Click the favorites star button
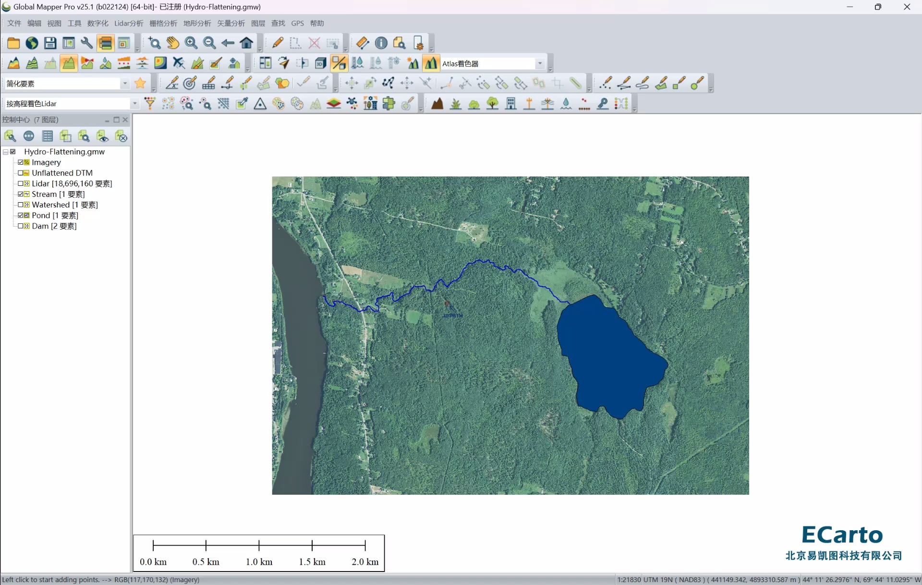Viewport: 922px width, 585px height. click(140, 84)
